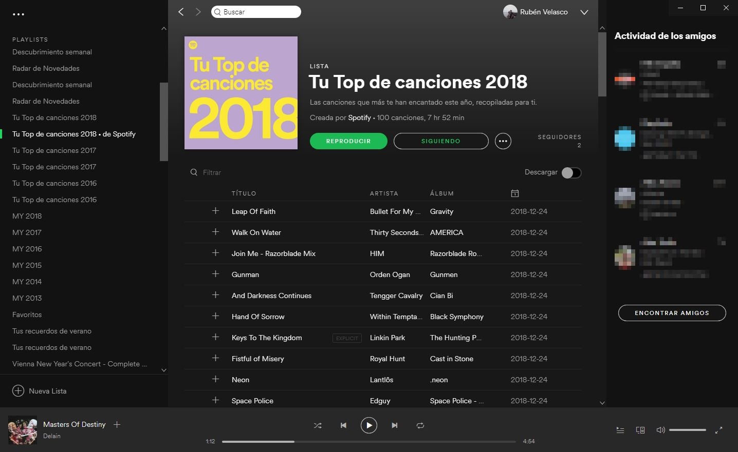Skip to previous track

click(343, 425)
